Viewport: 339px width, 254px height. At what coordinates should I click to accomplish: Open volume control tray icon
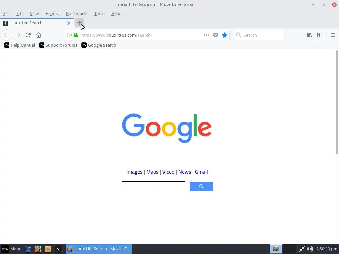pyautogui.click(x=310, y=249)
